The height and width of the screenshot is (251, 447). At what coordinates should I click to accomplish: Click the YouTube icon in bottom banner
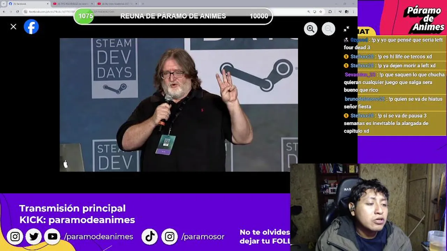coord(53,237)
